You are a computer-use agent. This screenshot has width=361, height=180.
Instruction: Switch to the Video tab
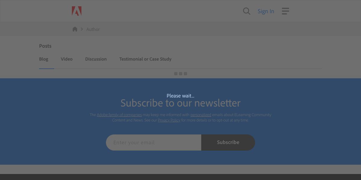tap(67, 59)
